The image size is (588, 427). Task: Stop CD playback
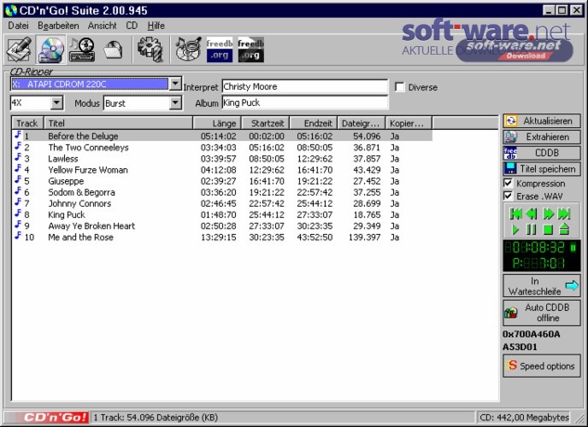pos(548,229)
